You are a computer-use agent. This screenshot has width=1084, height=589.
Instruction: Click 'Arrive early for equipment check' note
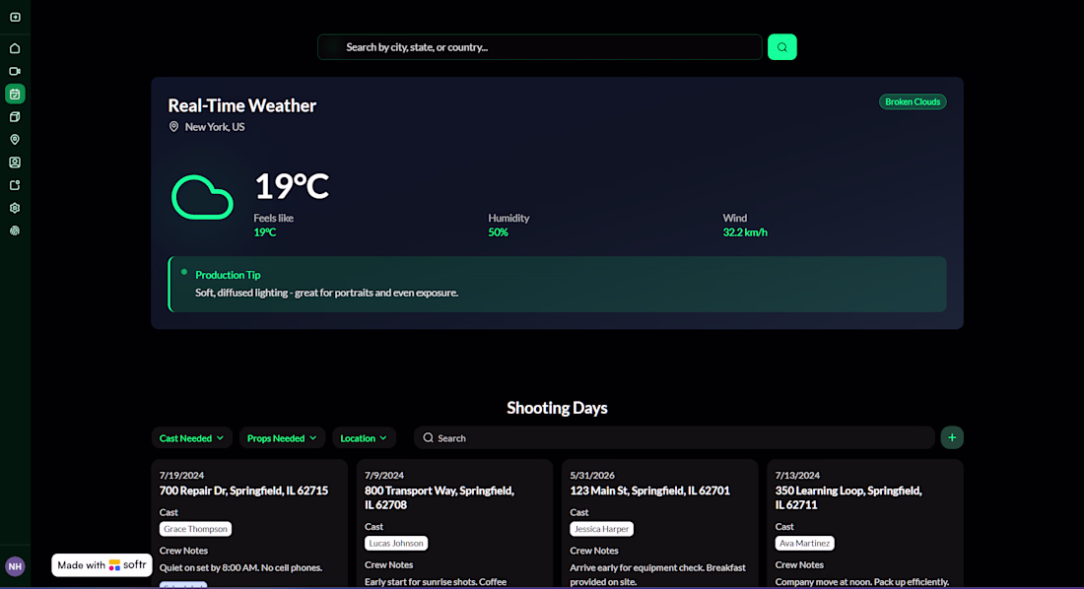point(657,574)
